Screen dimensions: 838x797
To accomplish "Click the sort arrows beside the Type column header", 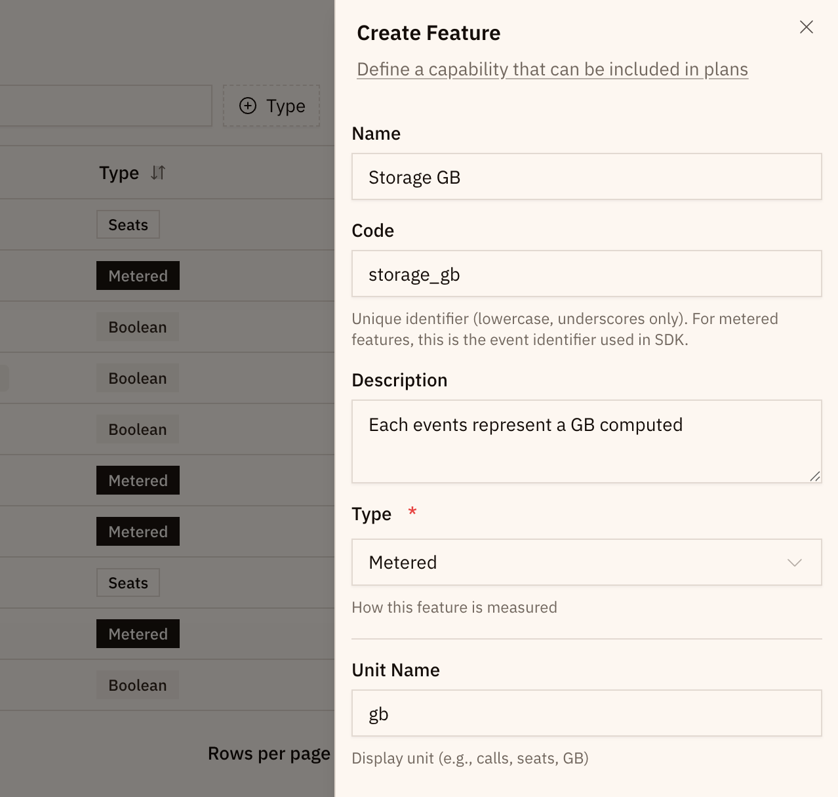I will pos(157,173).
